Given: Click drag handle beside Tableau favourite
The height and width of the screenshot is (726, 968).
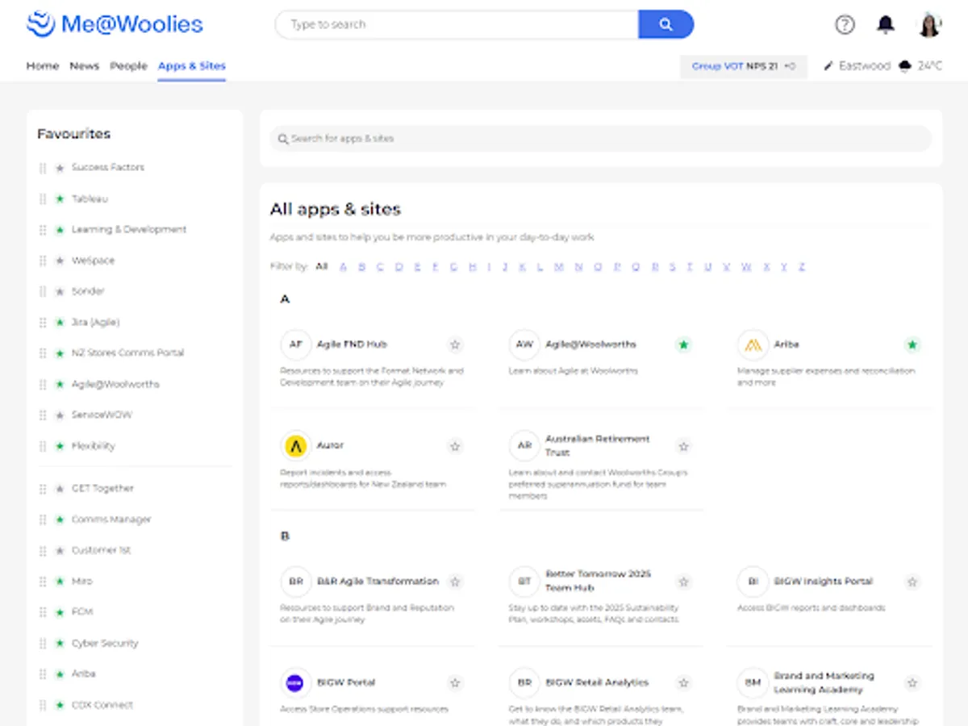Looking at the screenshot, I should (43, 198).
